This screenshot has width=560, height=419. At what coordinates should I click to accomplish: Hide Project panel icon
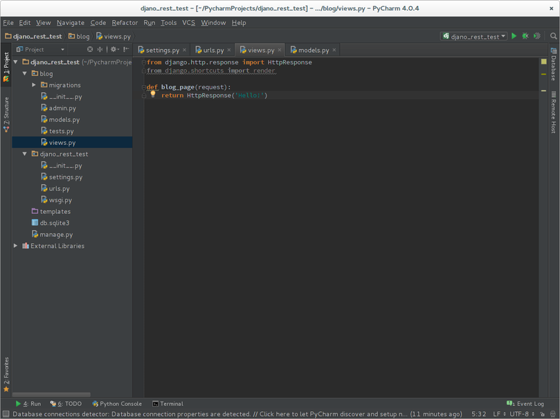pos(126,49)
